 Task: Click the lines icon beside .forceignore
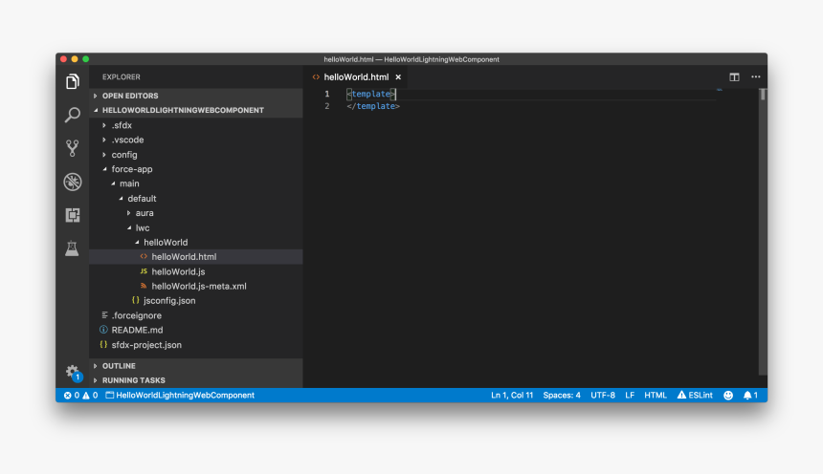pyautogui.click(x=104, y=315)
